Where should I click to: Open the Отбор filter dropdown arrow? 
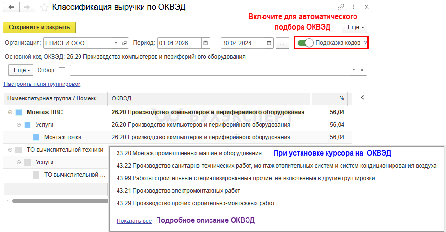click(354, 70)
